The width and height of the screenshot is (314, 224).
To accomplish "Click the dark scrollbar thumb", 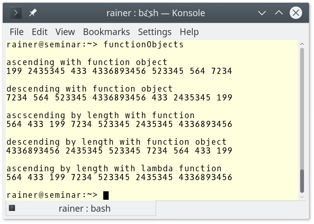I will (x=302, y=181).
